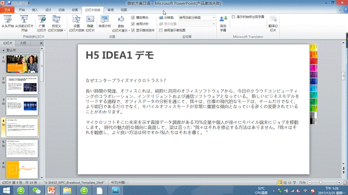The width and height of the screenshot is (348, 195).
Task: Select slide 6 orange thumbnail
Action: tap(22, 170)
